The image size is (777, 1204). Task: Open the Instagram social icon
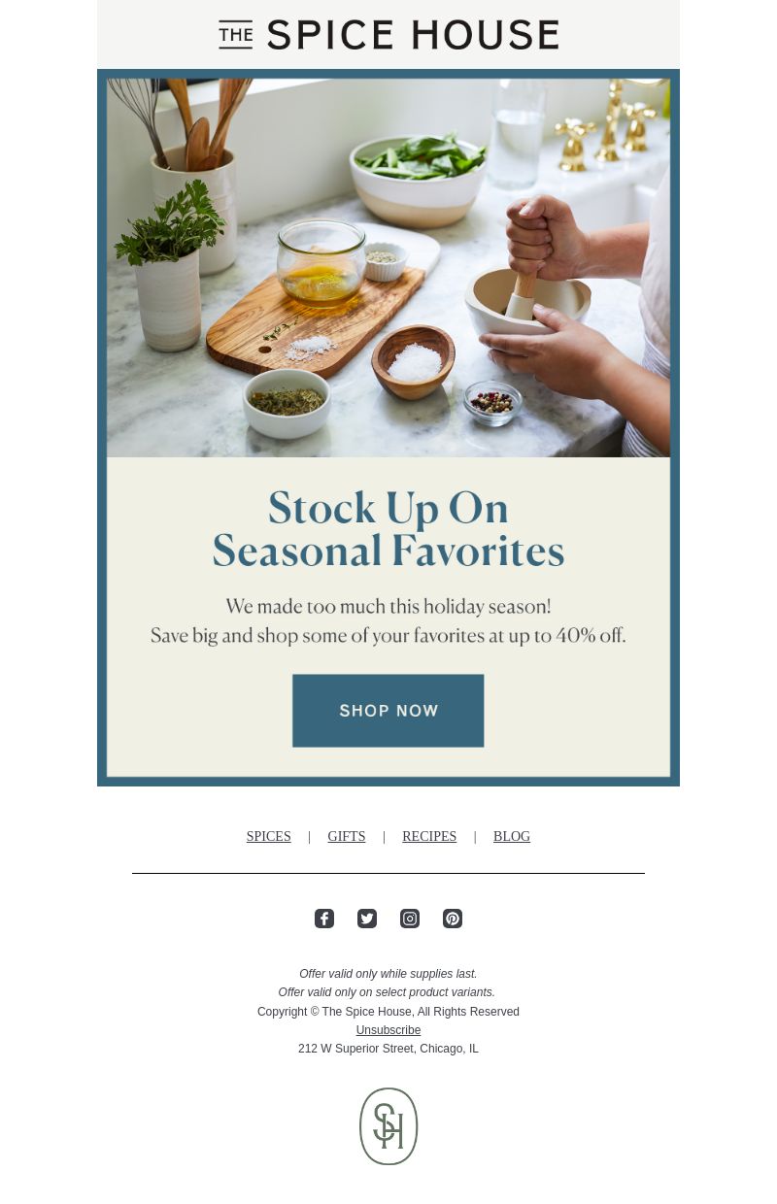pyautogui.click(x=410, y=919)
